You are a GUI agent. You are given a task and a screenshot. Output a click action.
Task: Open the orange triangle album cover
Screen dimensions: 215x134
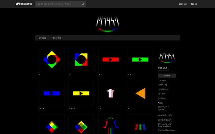(x=140, y=93)
